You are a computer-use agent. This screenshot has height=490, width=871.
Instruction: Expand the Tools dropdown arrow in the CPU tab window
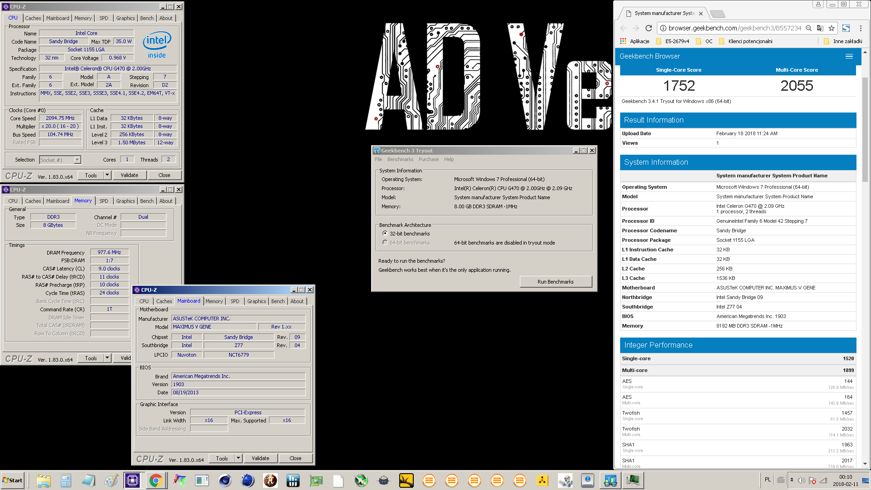[x=108, y=175]
